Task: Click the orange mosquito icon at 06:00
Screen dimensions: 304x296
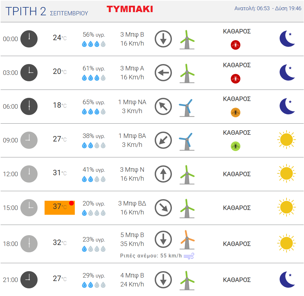Action: click(x=235, y=112)
